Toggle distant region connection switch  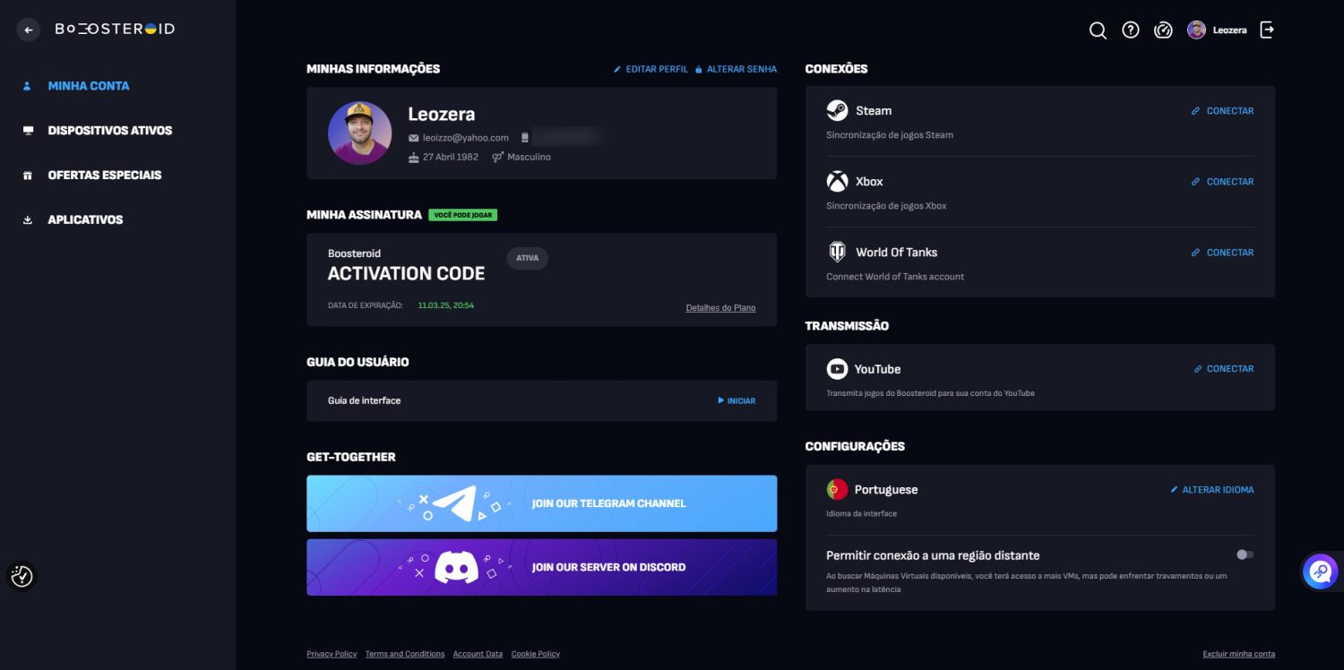coord(1245,554)
